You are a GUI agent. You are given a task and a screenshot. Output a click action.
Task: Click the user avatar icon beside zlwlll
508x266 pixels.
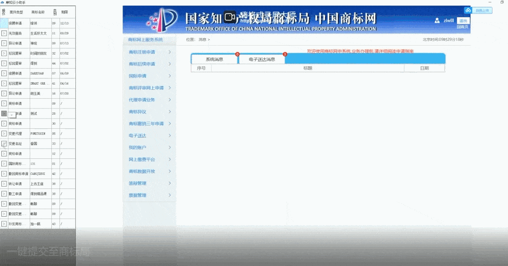pyautogui.click(x=437, y=21)
